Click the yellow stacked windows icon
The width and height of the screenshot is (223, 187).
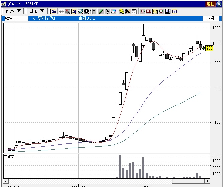[x=155, y=11]
